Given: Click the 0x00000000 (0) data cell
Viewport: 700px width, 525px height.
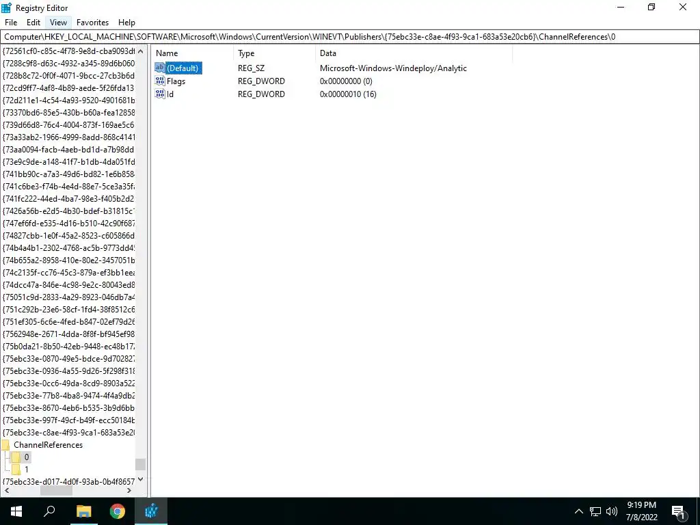Looking at the screenshot, I should 346,81.
